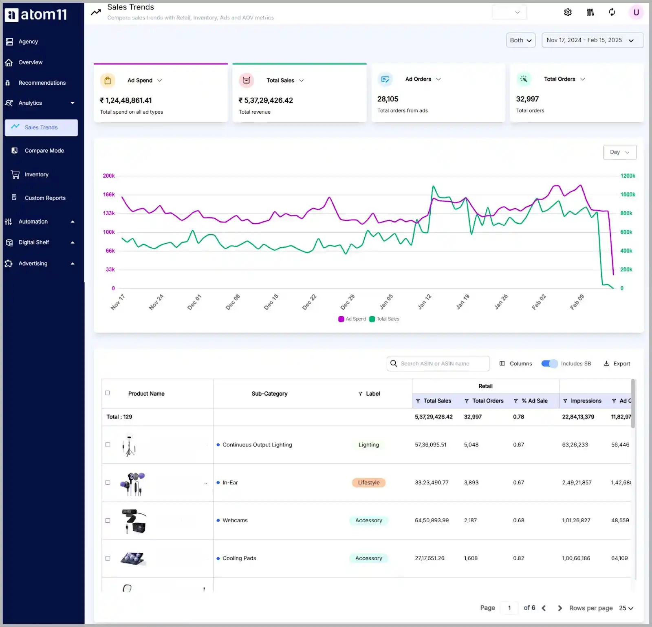Image resolution: width=652 pixels, height=627 pixels.
Task: Open Custom Reports via its sidebar icon
Action: click(x=15, y=198)
